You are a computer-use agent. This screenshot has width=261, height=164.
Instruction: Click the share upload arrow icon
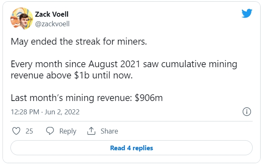tap(91, 131)
